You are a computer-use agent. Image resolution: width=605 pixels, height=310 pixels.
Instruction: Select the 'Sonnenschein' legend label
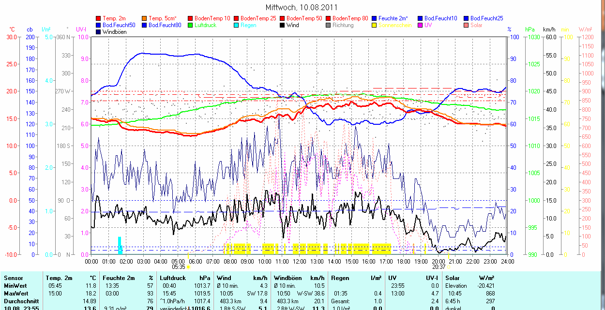click(x=395, y=25)
